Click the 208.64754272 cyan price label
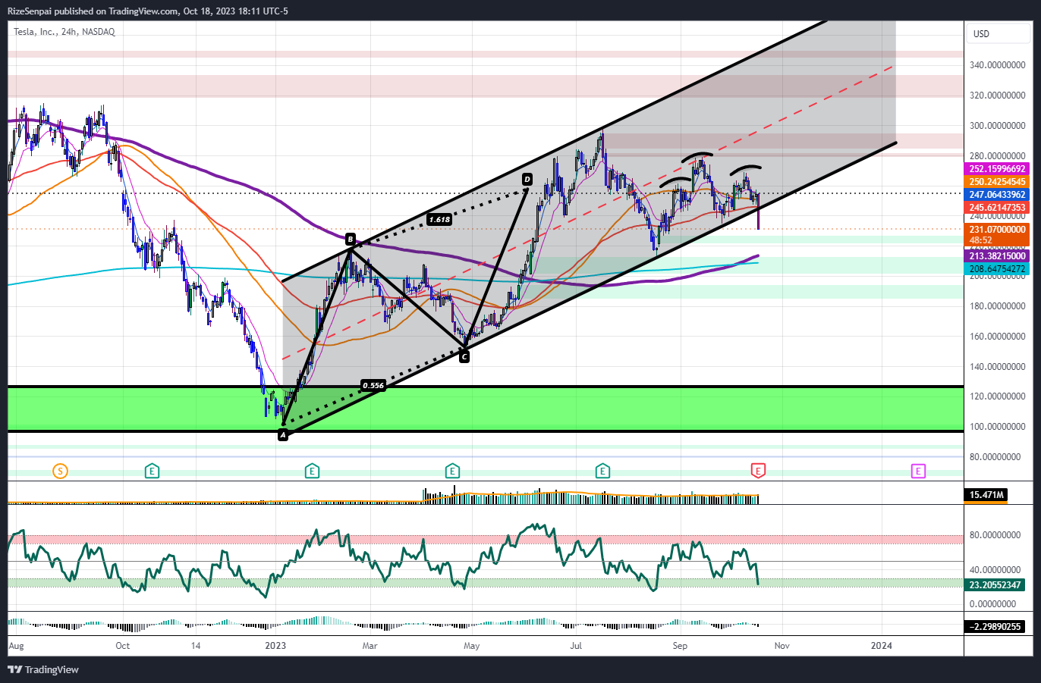Image resolution: width=1041 pixels, height=683 pixels. click(997, 269)
